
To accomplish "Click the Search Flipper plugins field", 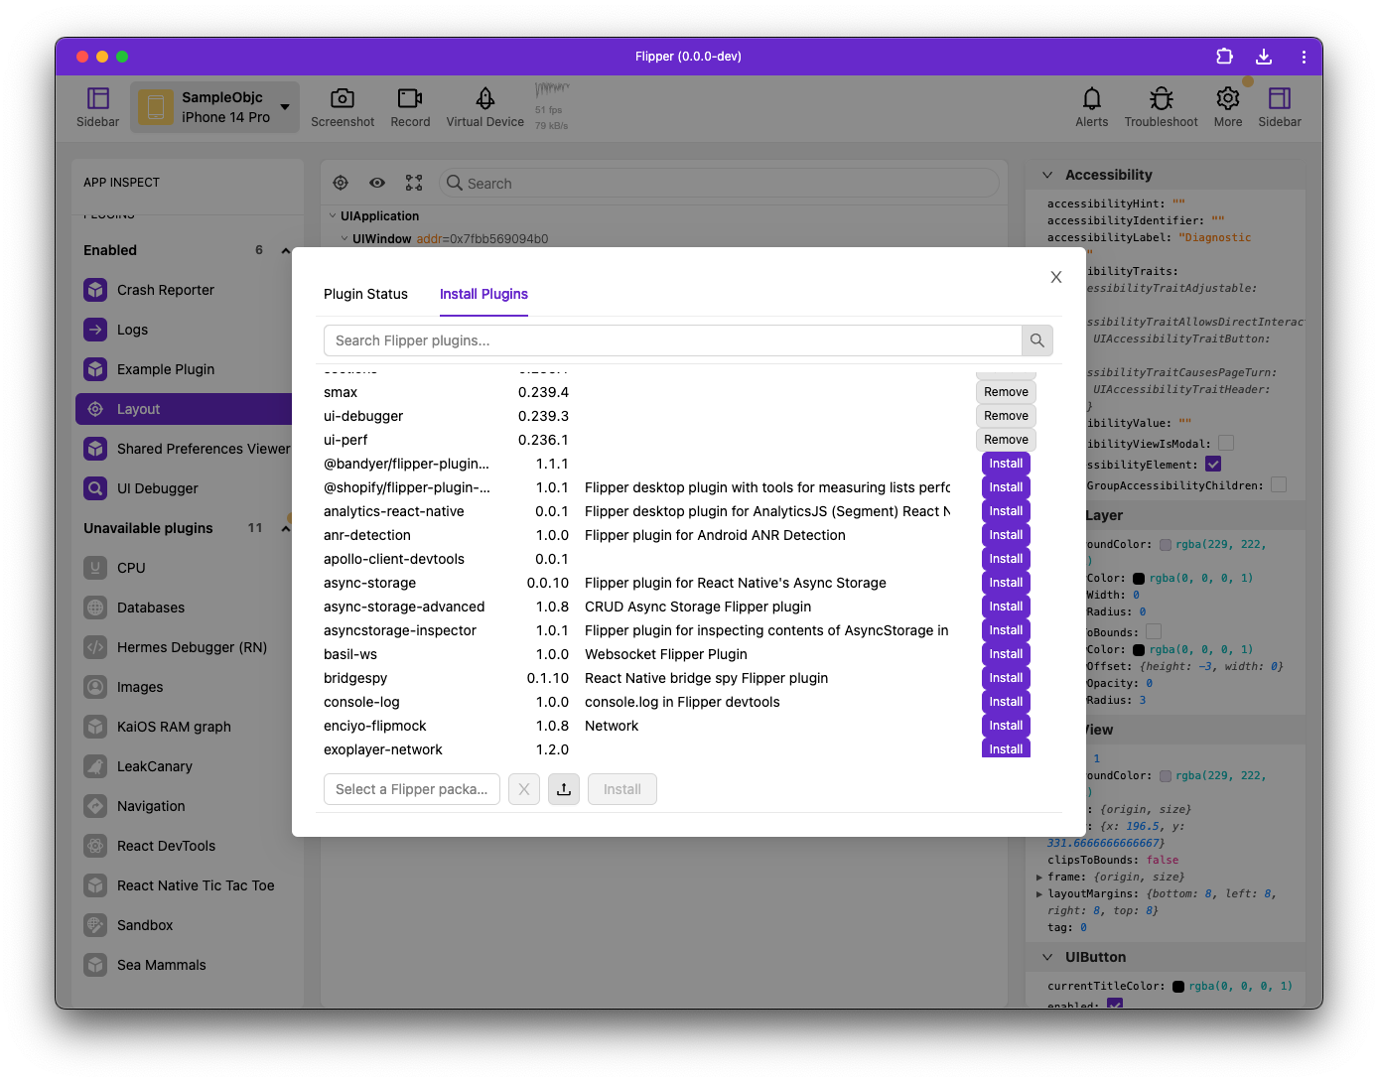I will click(672, 340).
